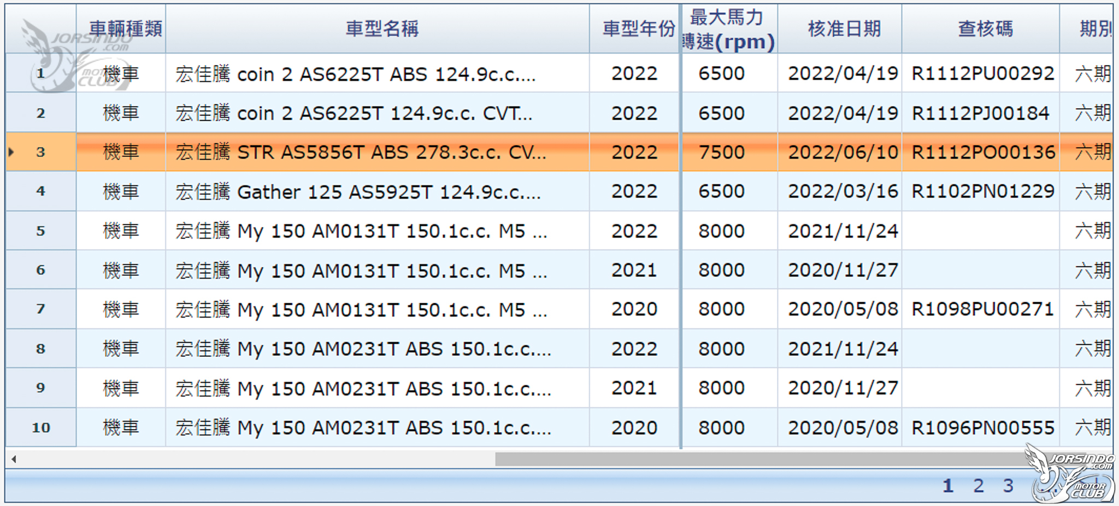The image size is (1119, 506).
Task: Click rpm value 6500 in row 4
Action: (x=721, y=191)
